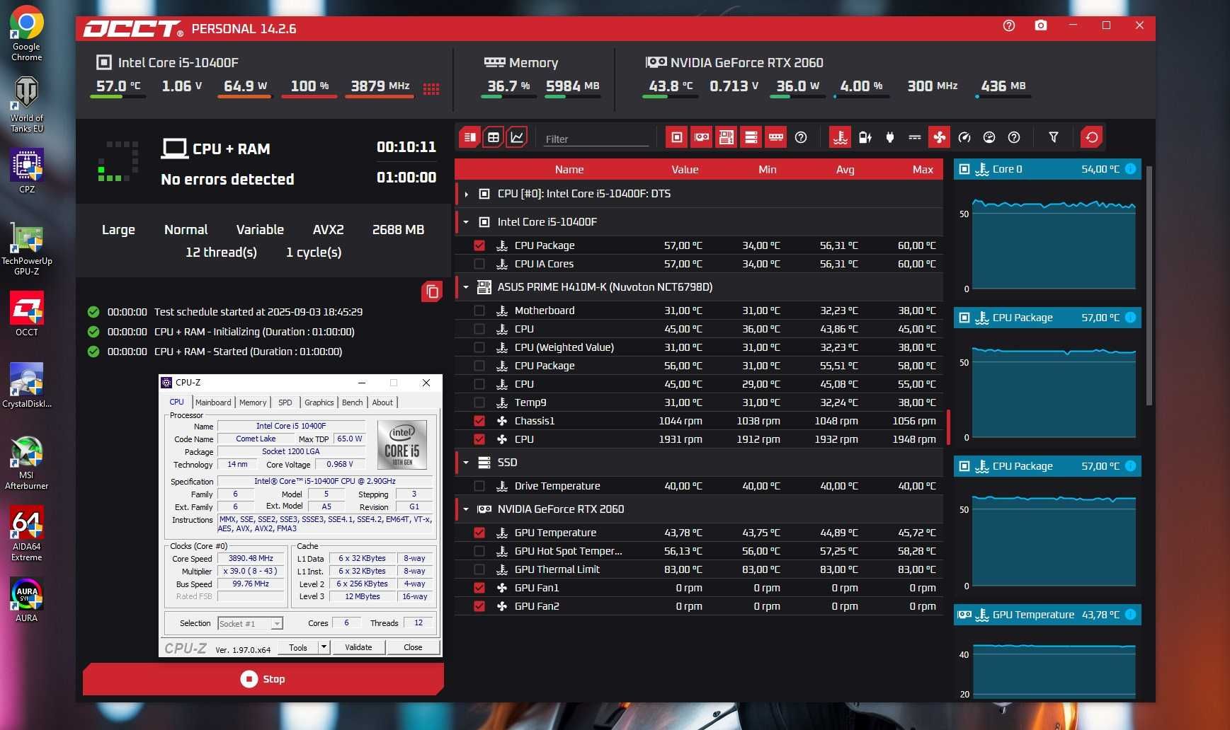Viewport: 1230px width, 730px height.
Task: Collapse the Intel Core i5-10400F group
Action: point(466,222)
